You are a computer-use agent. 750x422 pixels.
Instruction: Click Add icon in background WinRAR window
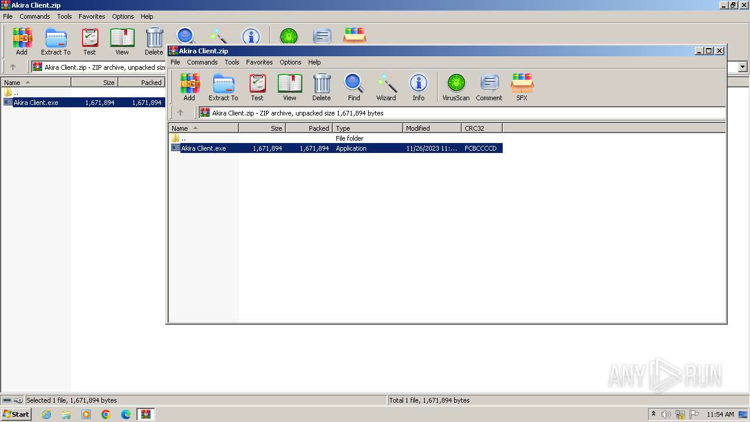click(x=22, y=41)
